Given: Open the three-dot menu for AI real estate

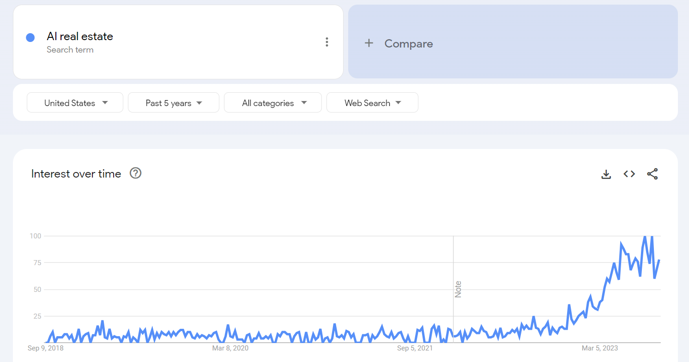Looking at the screenshot, I should 327,42.
